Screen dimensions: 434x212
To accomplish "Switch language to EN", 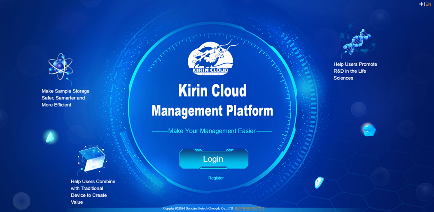I will coord(428,4).
